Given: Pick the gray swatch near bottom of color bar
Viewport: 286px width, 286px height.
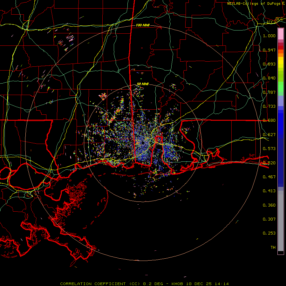Looking at the screenshot, I should click(x=281, y=221).
